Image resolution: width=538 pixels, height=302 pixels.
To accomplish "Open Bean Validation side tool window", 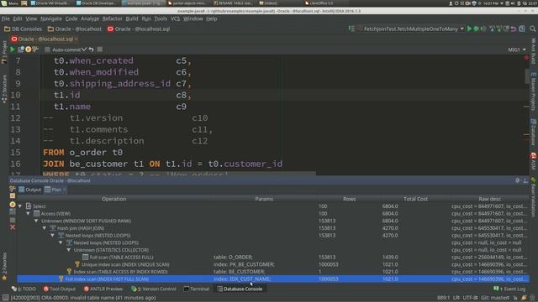I will (534, 197).
